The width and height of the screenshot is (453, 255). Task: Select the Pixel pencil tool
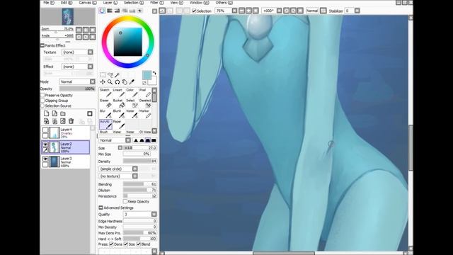point(144,93)
